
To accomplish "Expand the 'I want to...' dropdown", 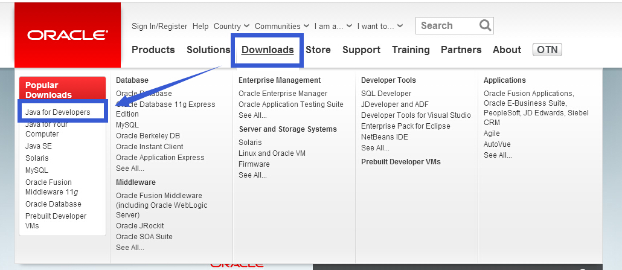I will 380,26.
